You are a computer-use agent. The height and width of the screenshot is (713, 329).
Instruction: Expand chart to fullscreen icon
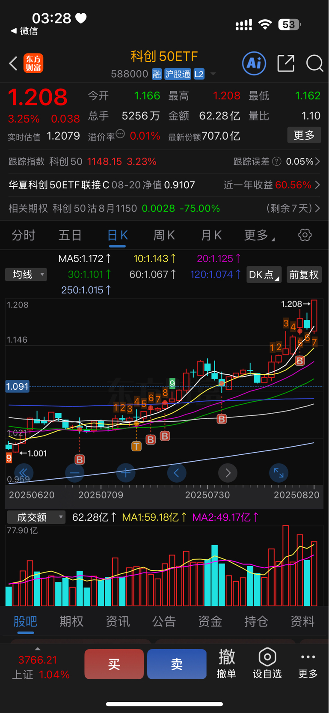pyautogui.click(x=279, y=473)
